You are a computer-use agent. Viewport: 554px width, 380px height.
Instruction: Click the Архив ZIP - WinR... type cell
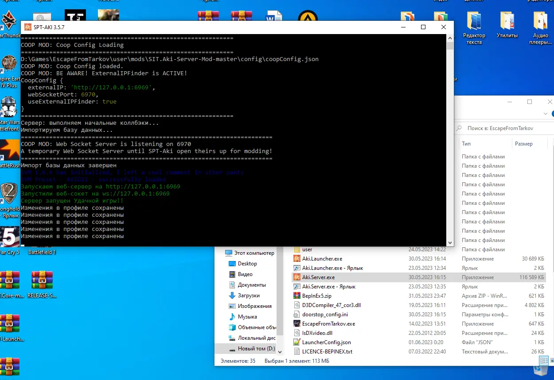[x=484, y=296]
